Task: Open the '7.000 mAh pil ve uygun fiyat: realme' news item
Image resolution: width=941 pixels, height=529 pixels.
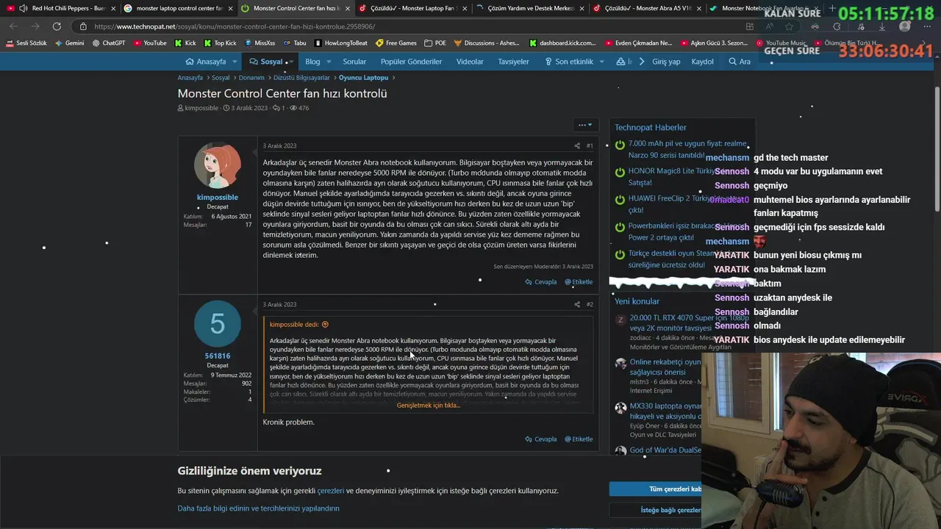Action: click(687, 149)
